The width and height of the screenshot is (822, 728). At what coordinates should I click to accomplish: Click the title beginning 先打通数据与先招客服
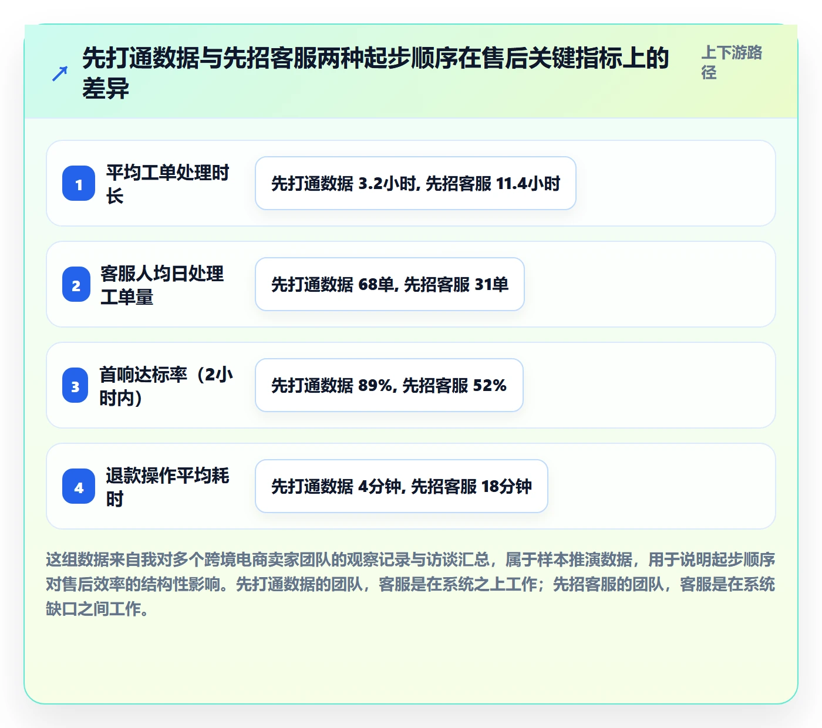coord(376,73)
